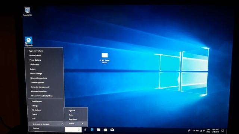Viewport: 239px width, 134px height.
Task: Open Power Options from the menu
Action: click(x=35, y=60)
